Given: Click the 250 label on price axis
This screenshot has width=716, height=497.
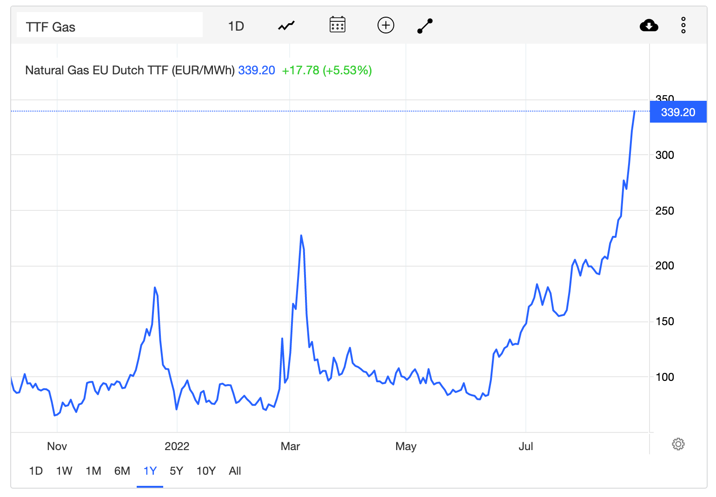Looking at the screenshot, I should click(665, 211).
